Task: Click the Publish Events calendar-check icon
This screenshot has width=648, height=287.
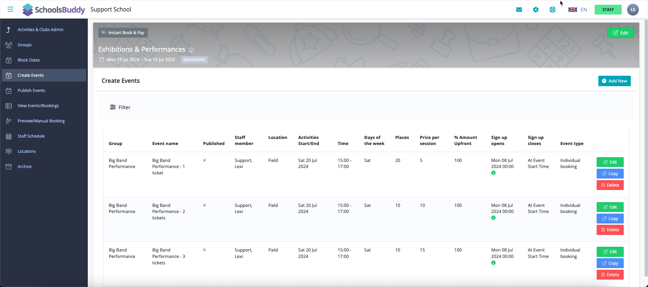Action: click(9, 91)
